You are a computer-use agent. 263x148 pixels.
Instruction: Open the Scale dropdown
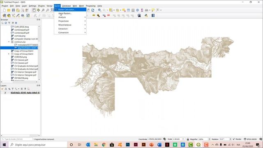[183, 139]
